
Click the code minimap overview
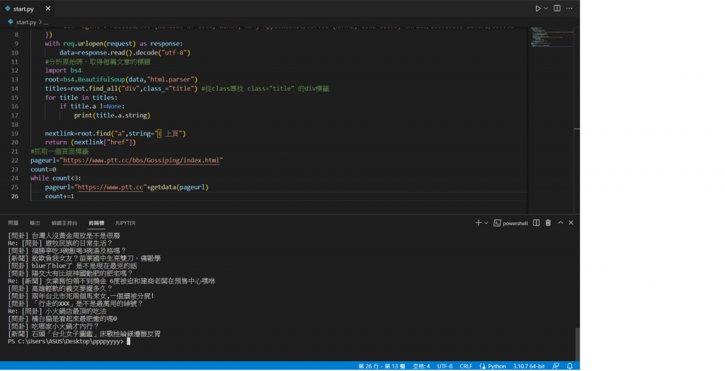tap(552, 37)
